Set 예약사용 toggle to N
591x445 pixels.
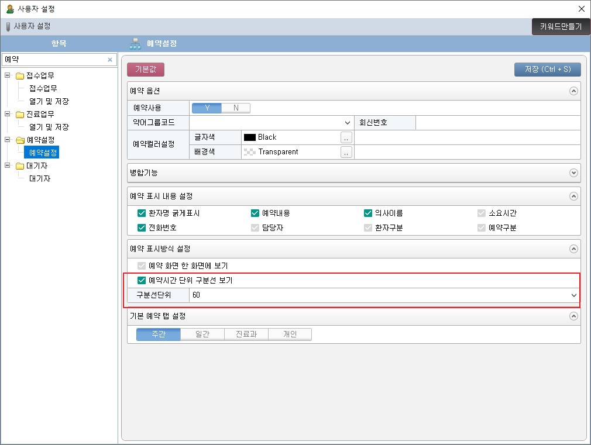[236, 108]
